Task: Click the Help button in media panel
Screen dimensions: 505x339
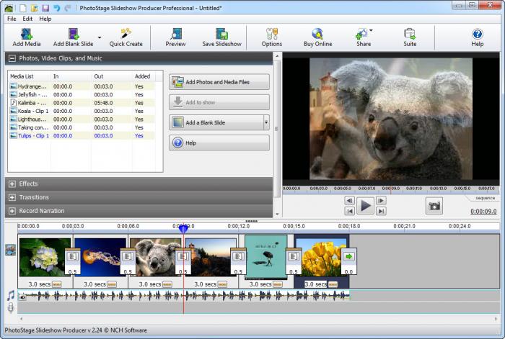Action: point(219,143)
